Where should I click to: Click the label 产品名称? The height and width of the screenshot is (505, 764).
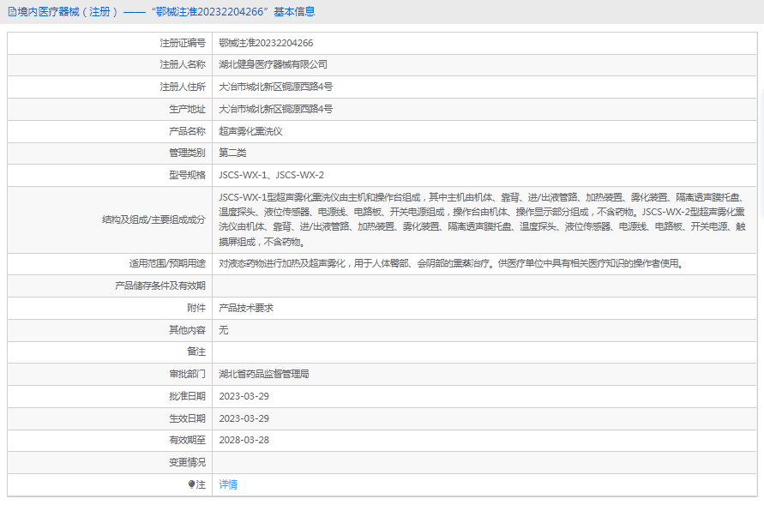pos(188,131)
